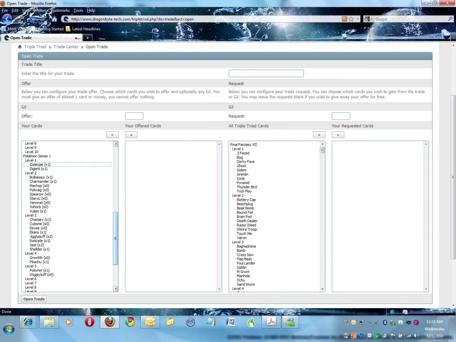The width and height of the screenshot is (456, 342).
Task: Open Adobe Reader PDF icon in taskbar
Action: click(x=271, y=322)
